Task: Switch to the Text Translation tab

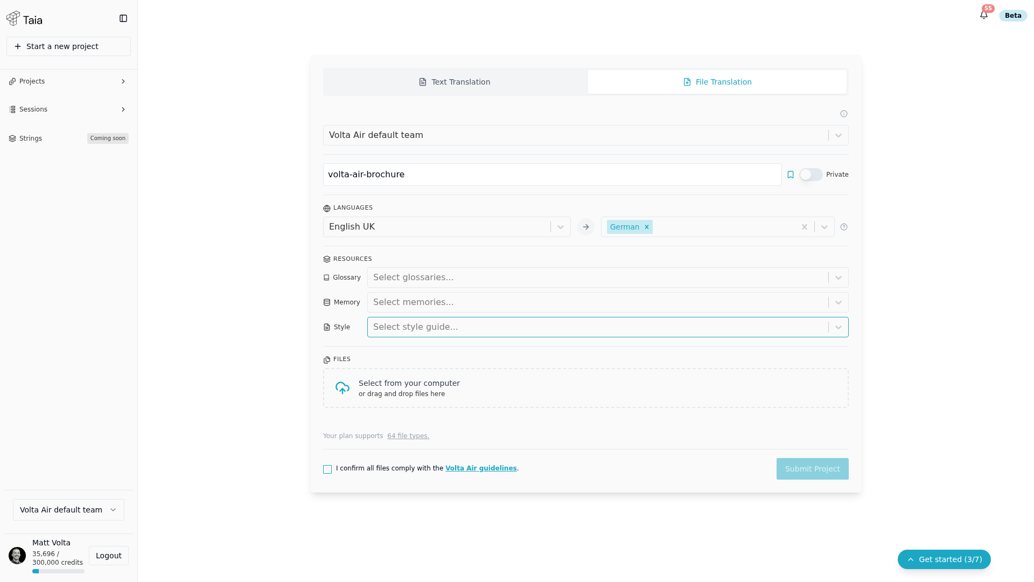Action: (455, 82)
